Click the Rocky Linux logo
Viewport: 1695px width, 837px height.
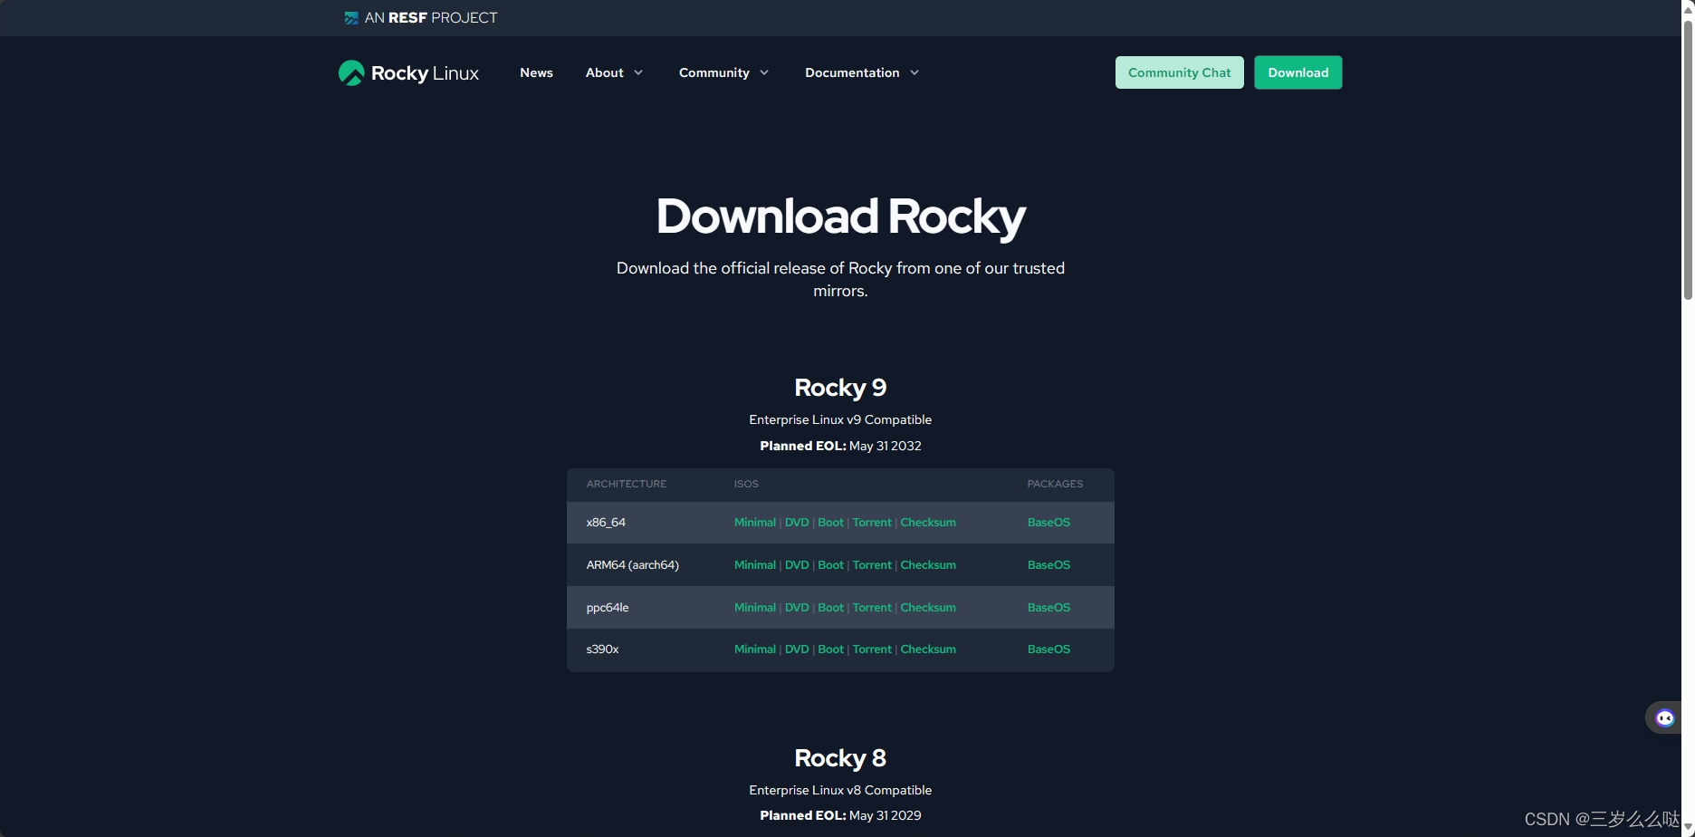(x=408, y=72)
